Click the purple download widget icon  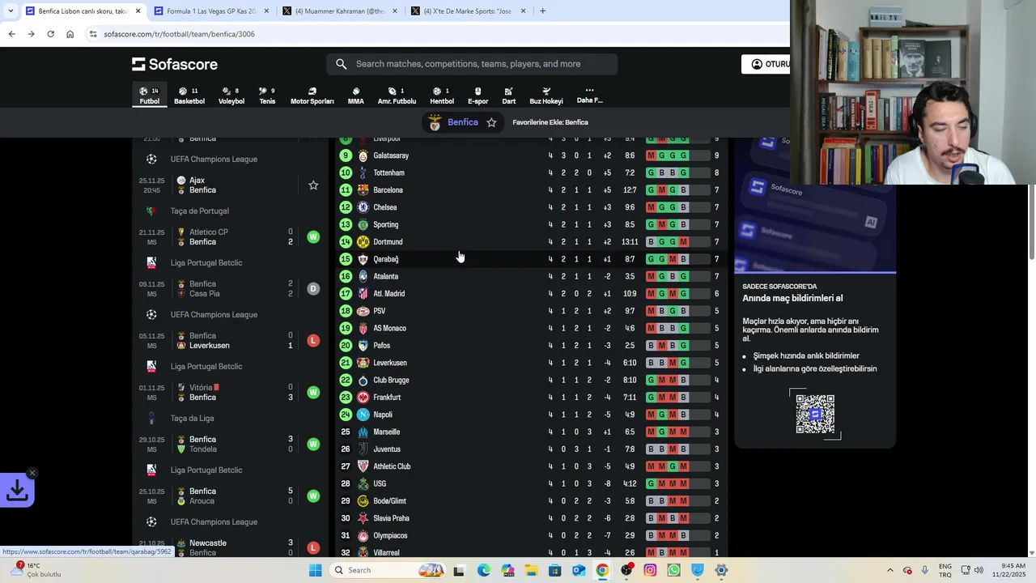(x=17, y=491)
